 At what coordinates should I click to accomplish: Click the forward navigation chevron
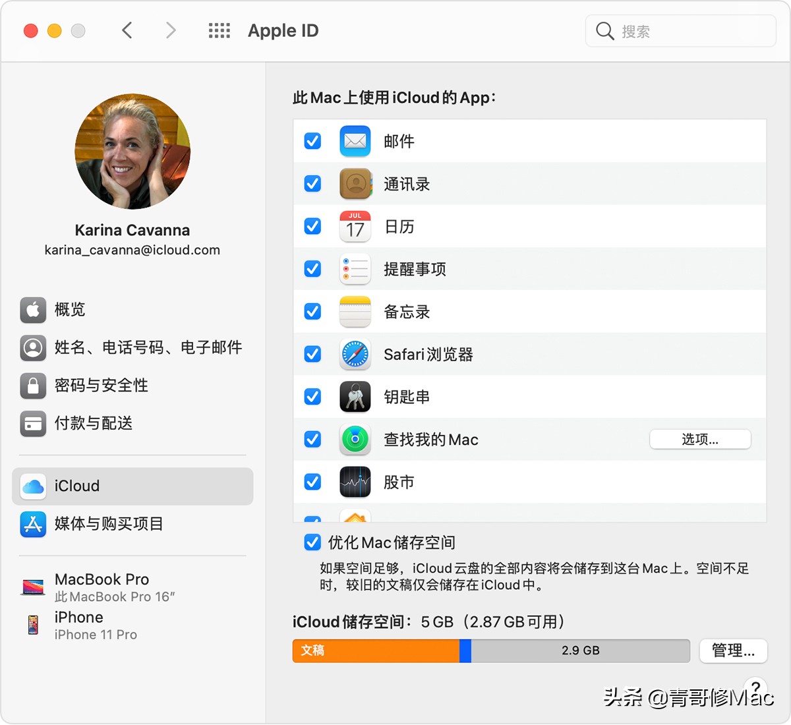(x=171, y=30)
